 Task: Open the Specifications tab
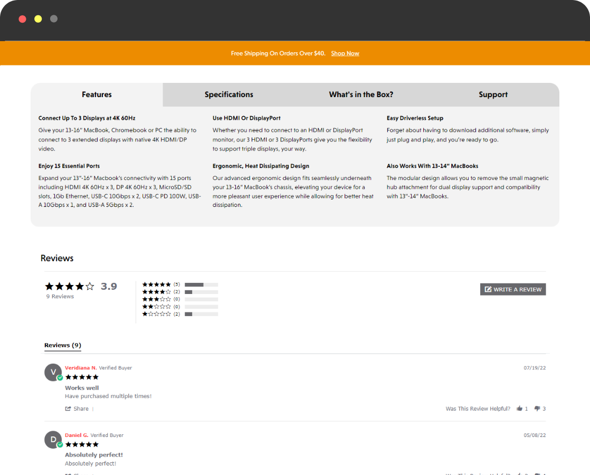pos(229,94)
